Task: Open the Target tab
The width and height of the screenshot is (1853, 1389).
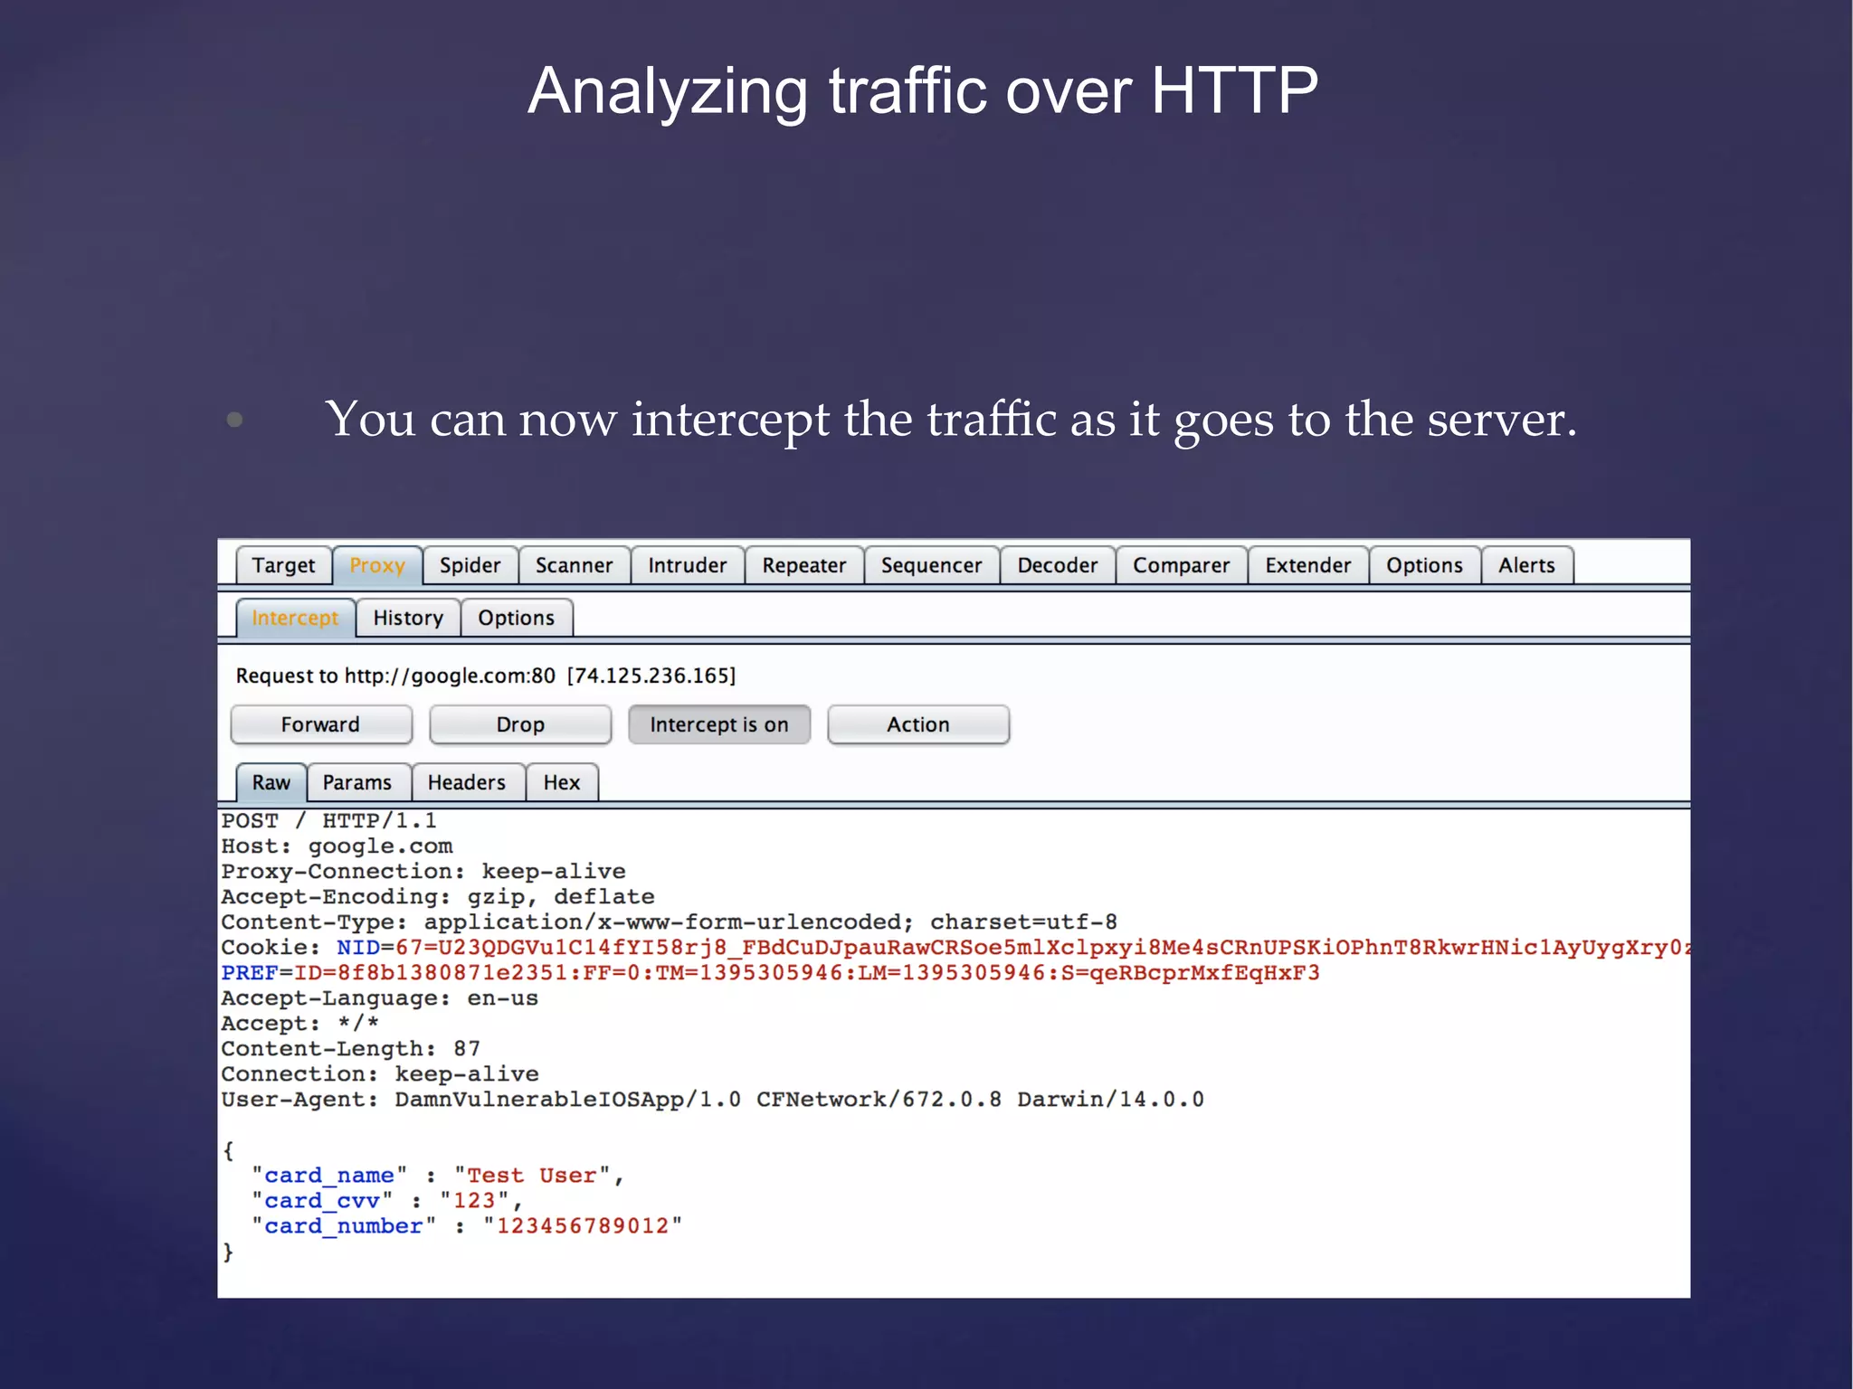Action: pos(283,565)
